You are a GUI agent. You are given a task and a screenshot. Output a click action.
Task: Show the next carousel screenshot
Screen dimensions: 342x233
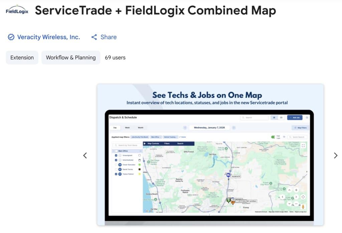coord(336,155)
